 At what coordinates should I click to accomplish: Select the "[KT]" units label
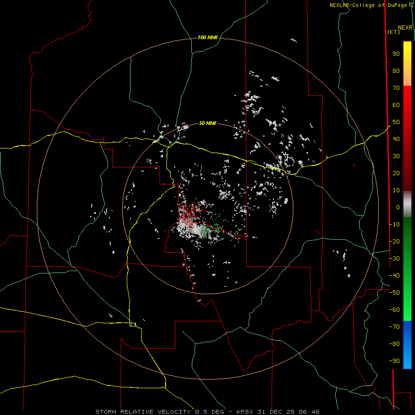click(x=394, y=32)
